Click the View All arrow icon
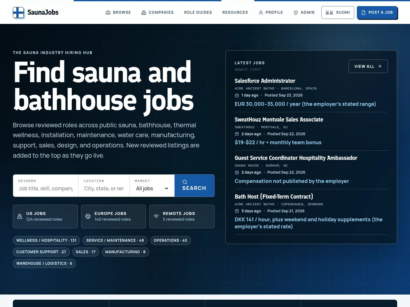This screenshot has height=307, width=410. click(x=380, y=66)
